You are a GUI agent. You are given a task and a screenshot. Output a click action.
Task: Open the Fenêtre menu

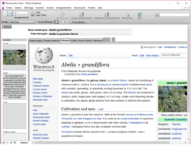point(91,8)
